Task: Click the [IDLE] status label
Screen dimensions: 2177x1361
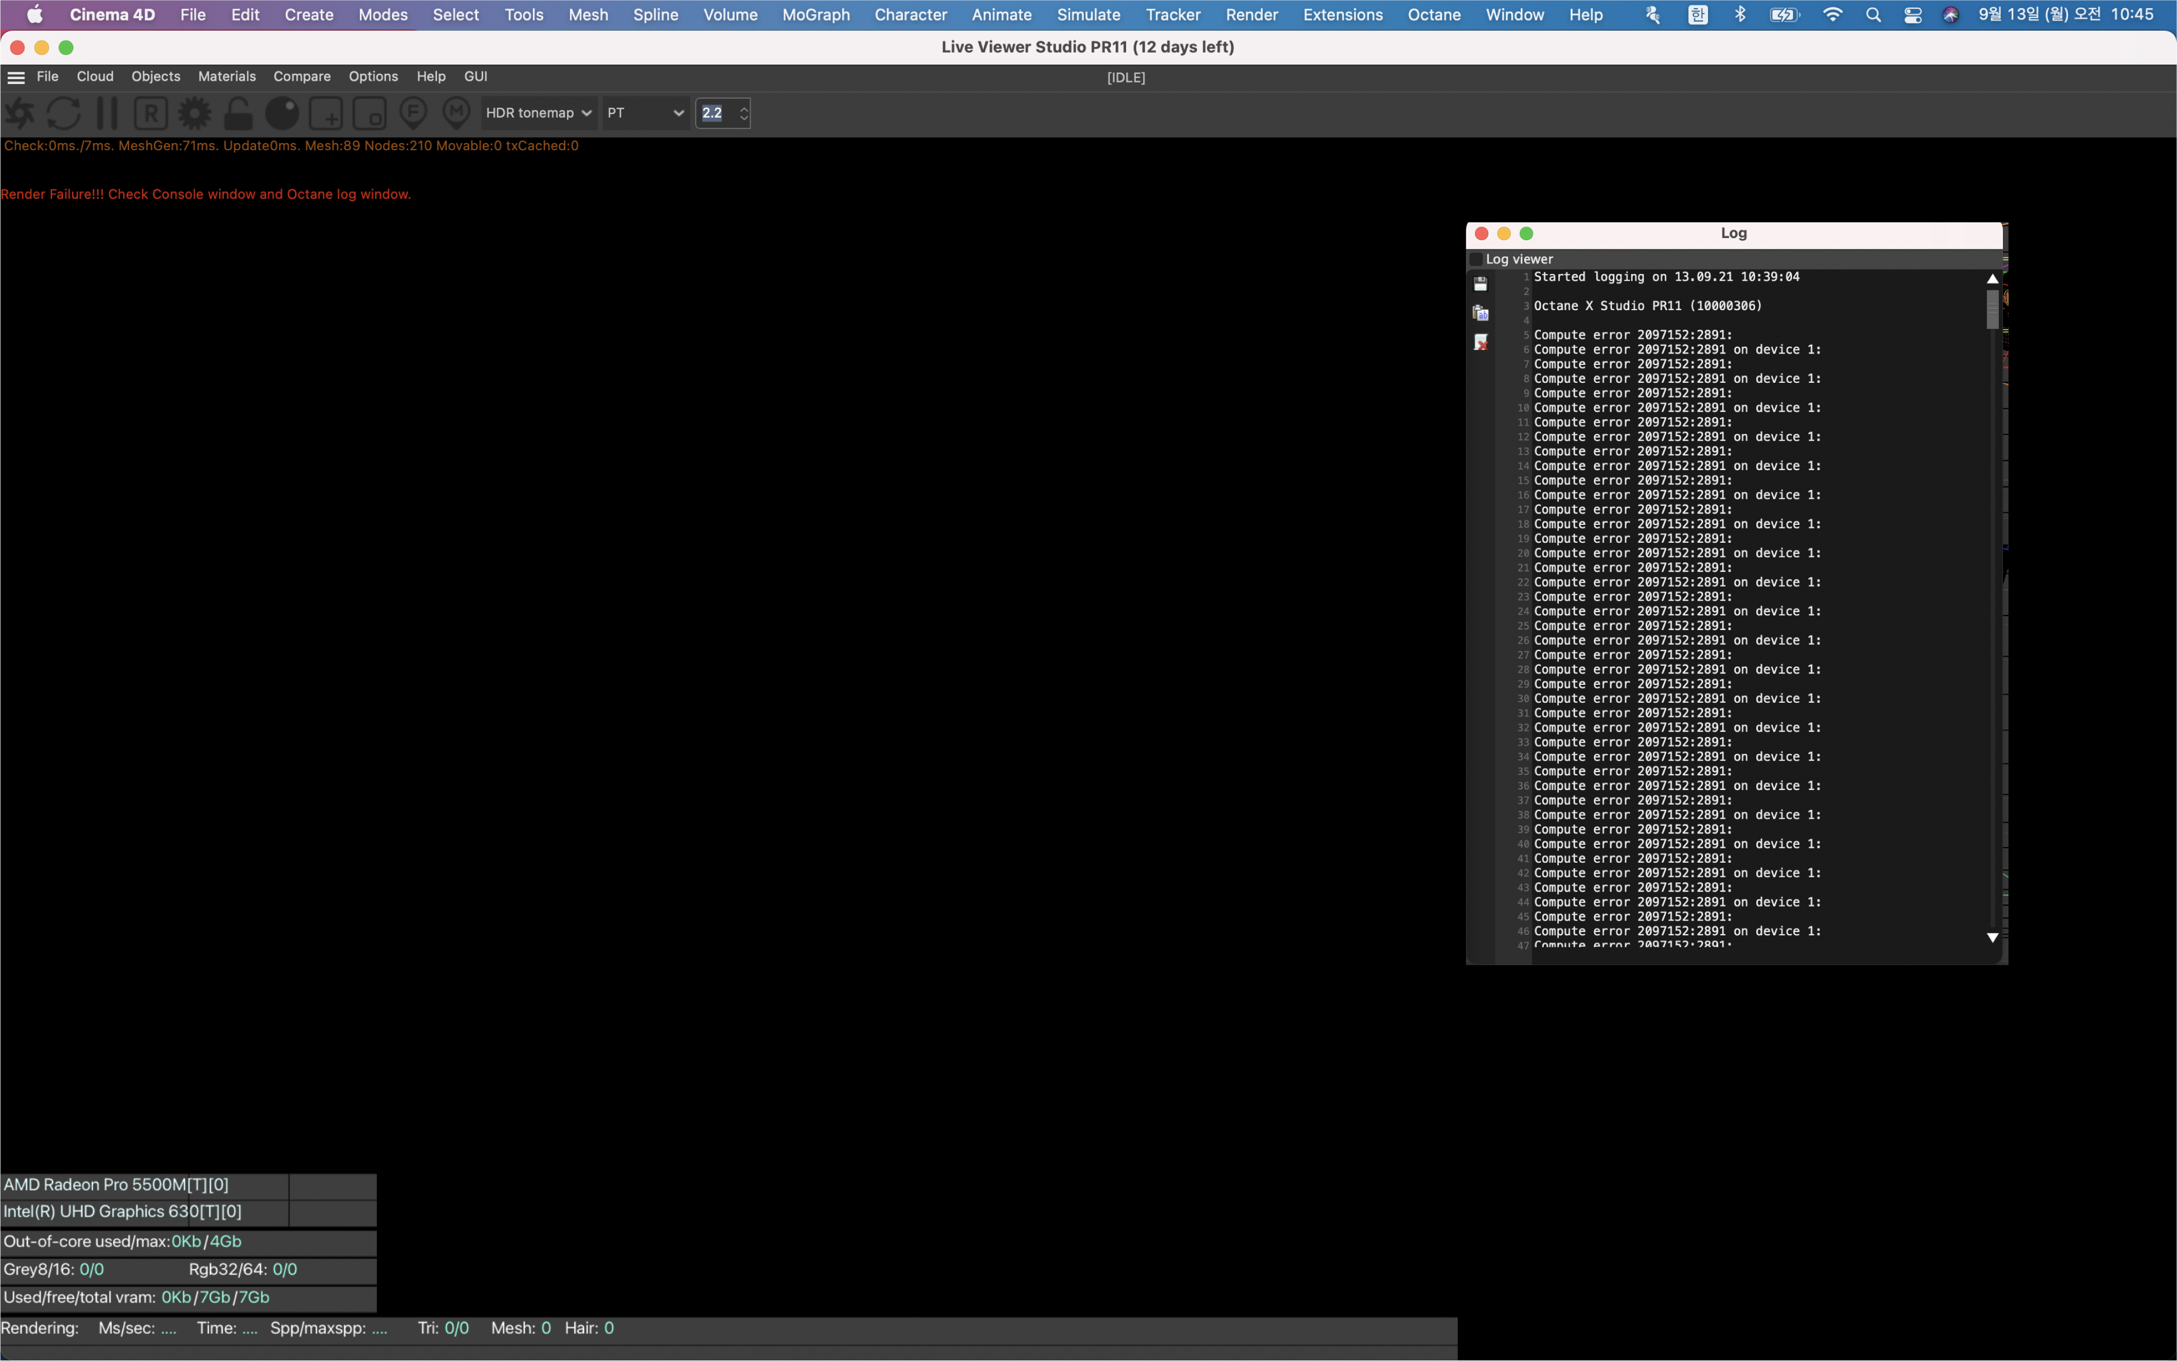Action: click(x=1126, y=78)
